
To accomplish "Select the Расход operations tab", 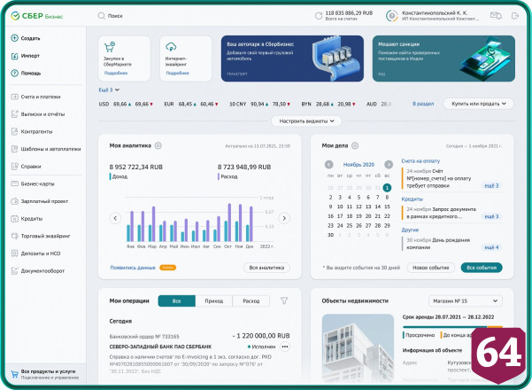I will pyautogui.click(x=251, y=301).
